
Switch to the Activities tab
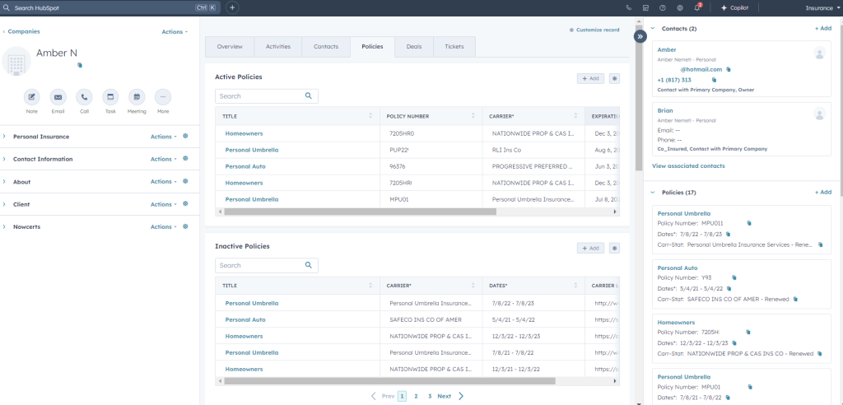point(278,47)
